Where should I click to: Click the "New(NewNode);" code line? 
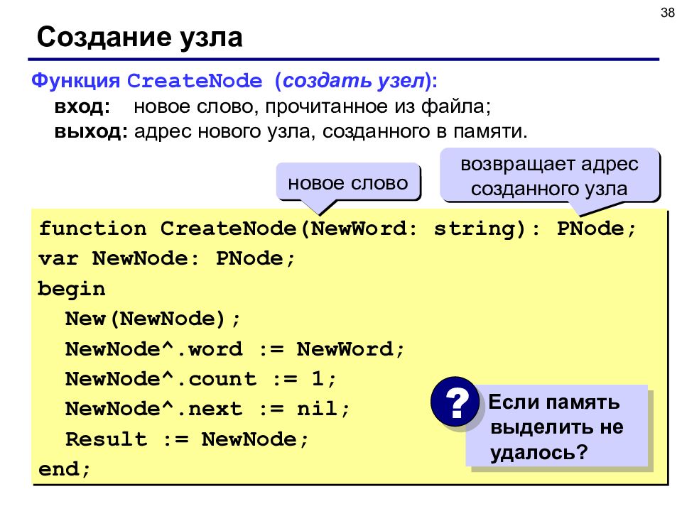pyautogui.click(x=153, y=319)
